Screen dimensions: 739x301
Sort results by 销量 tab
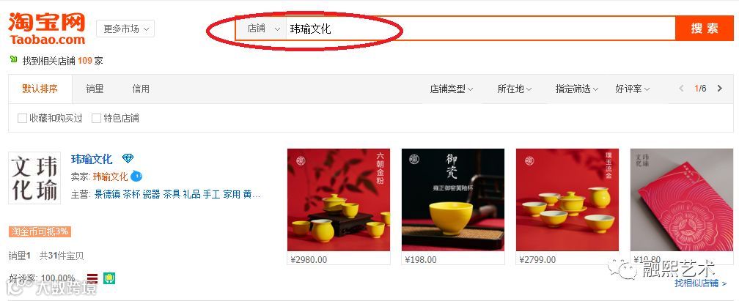(x=95, y=89)
